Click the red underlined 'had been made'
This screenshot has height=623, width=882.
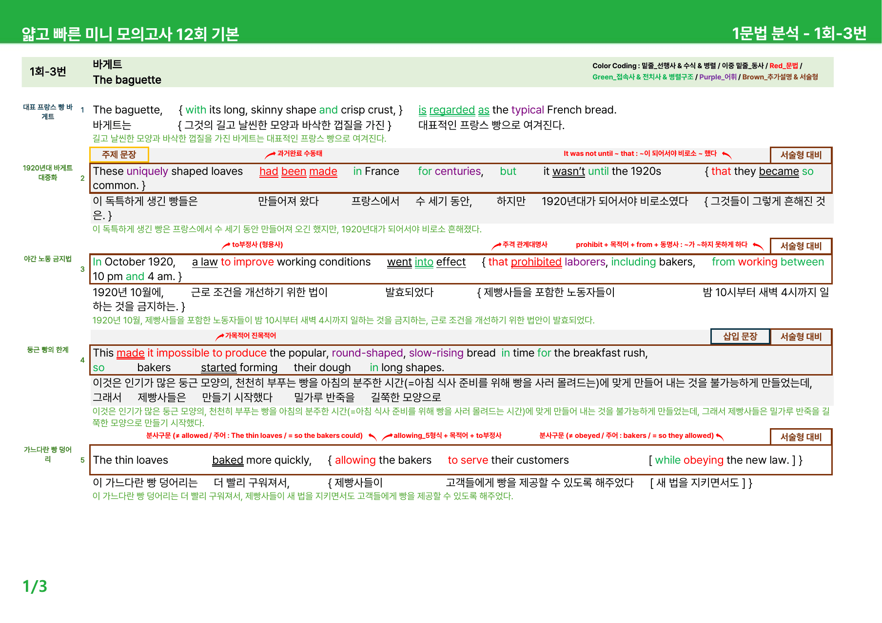point(298,171)
